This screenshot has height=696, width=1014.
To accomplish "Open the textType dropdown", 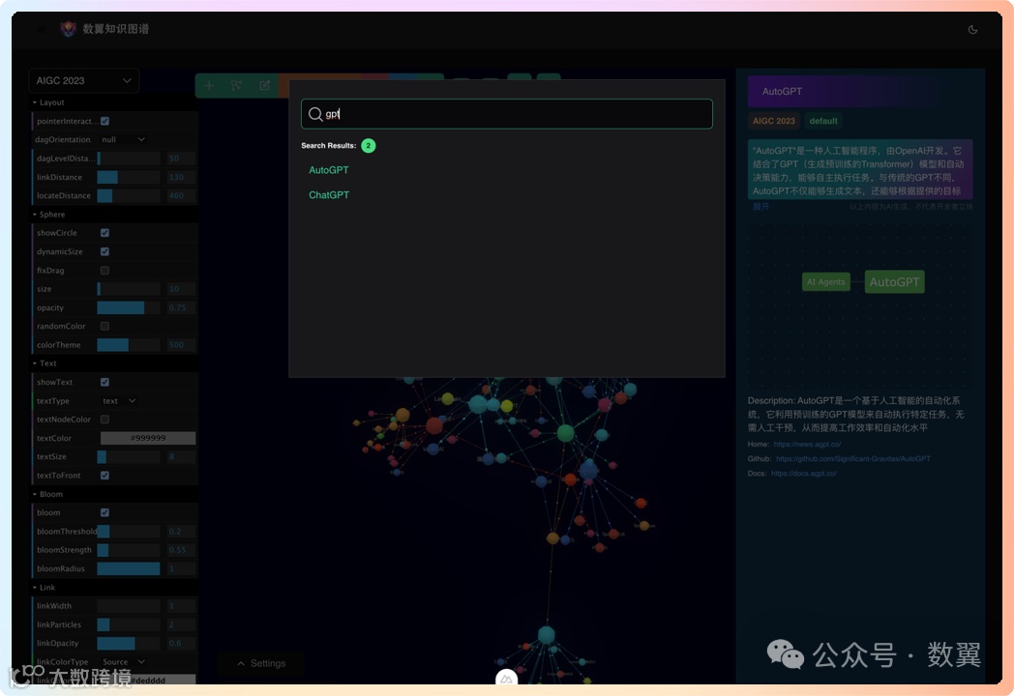I will [x=119, y=400].
